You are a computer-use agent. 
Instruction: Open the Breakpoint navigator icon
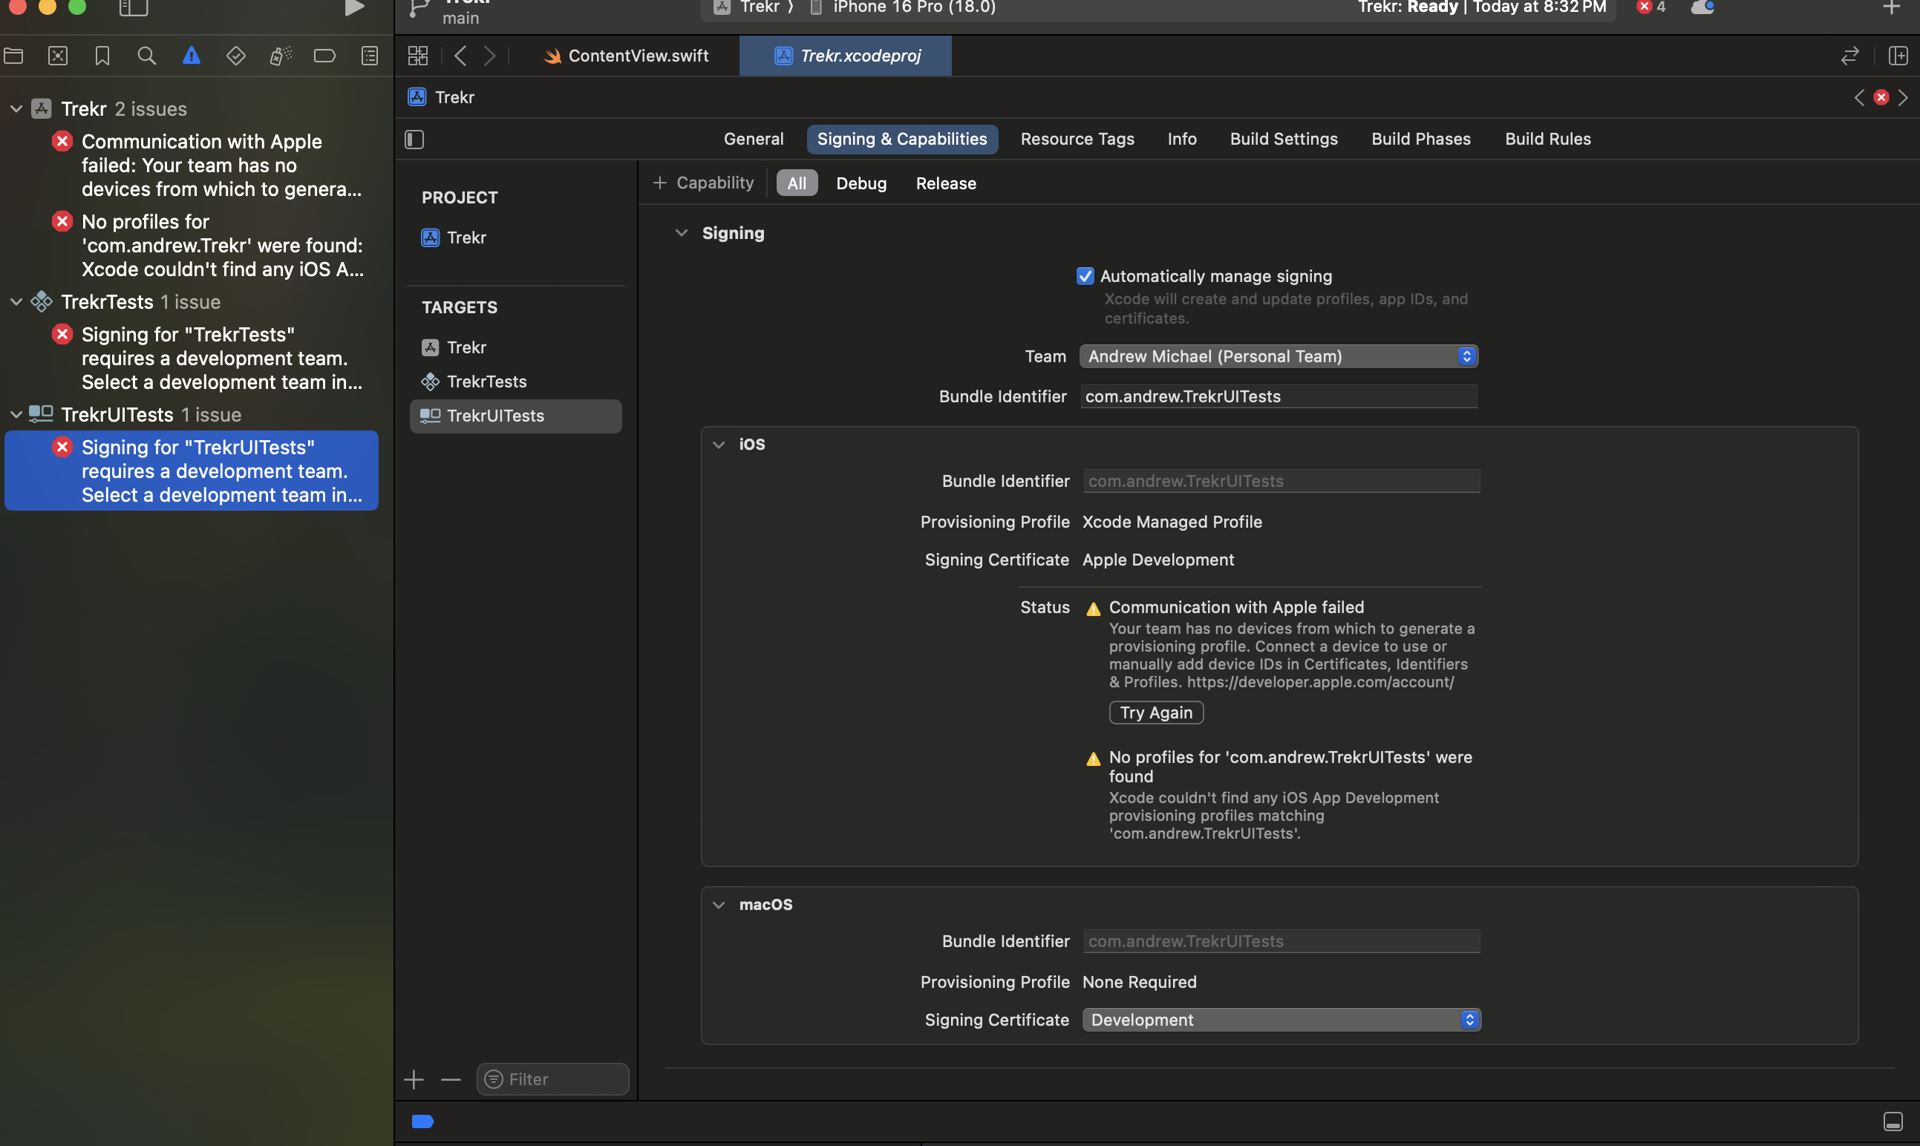(x=324, y=56)
